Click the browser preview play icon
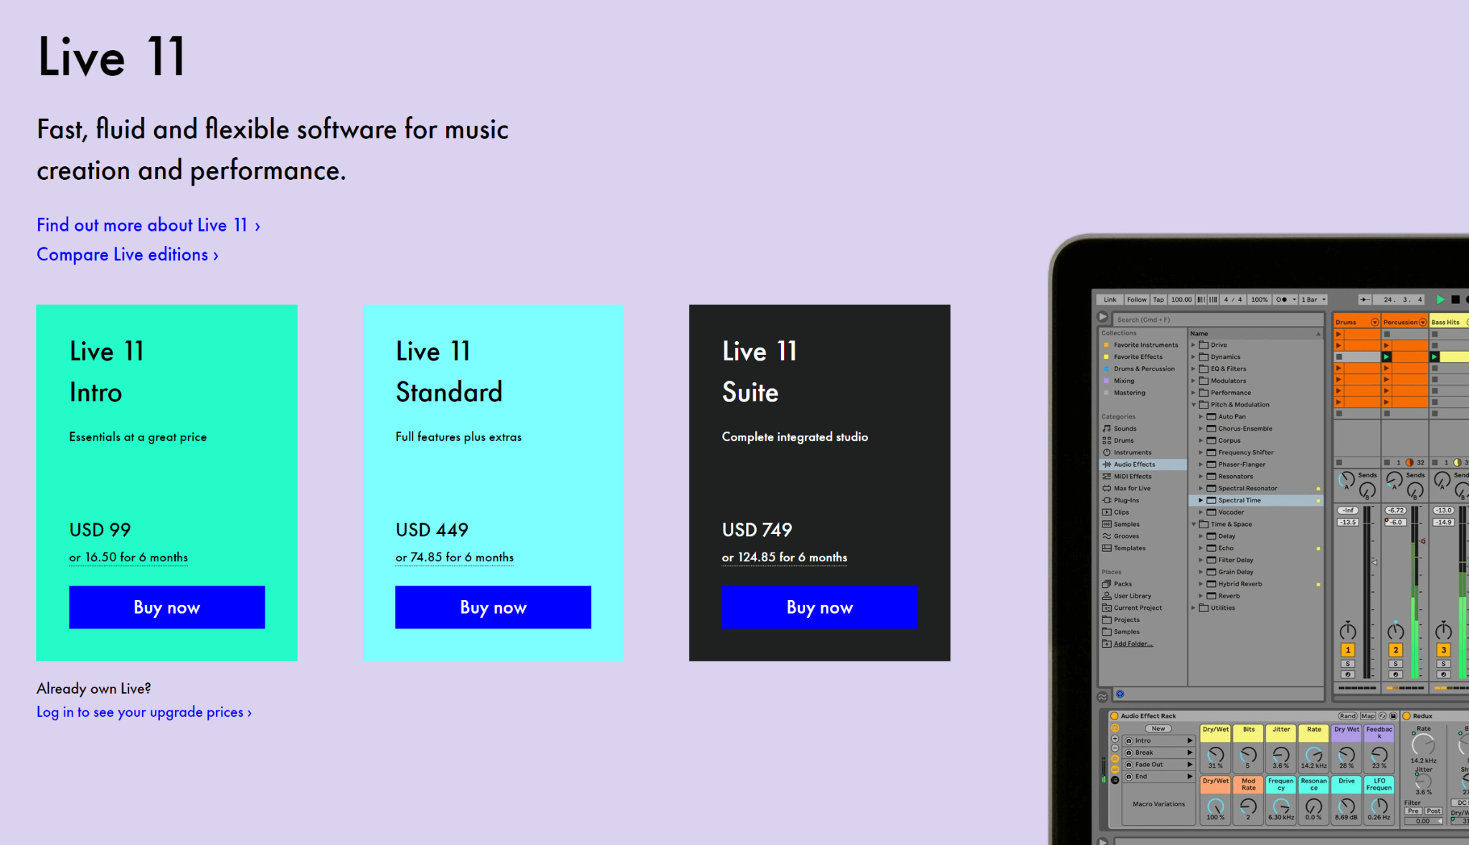Viewport: 1469px width, 845px height. pos(1102,317)
